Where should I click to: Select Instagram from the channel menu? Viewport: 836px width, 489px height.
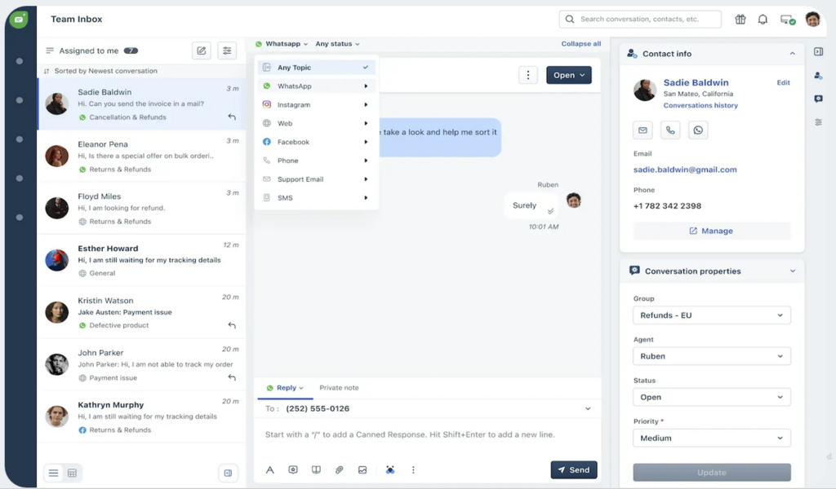[294, 104]
